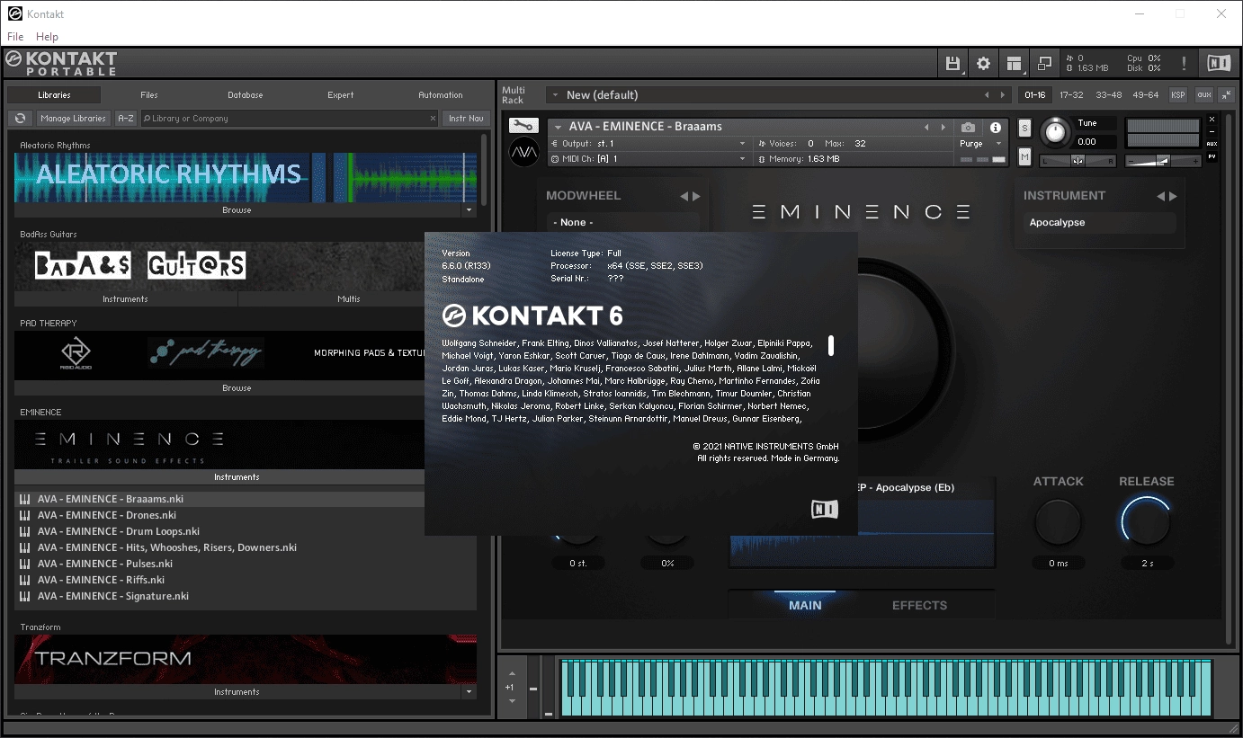Image resolution: width=1243 pixels, height=738 pixels.
Task: Select previous MODWHEEL option arrow
Action: 684,196
